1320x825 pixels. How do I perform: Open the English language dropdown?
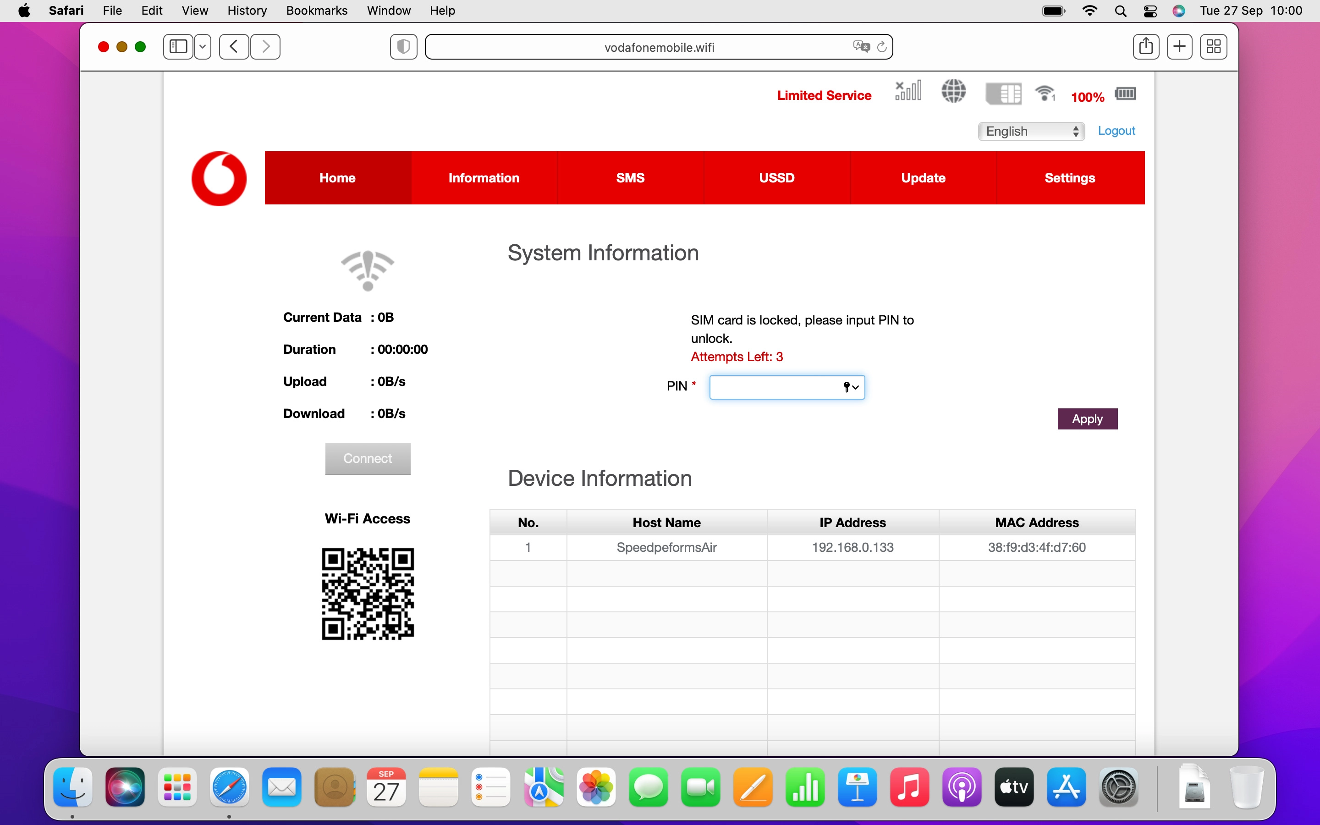(x=1031, y=131)
